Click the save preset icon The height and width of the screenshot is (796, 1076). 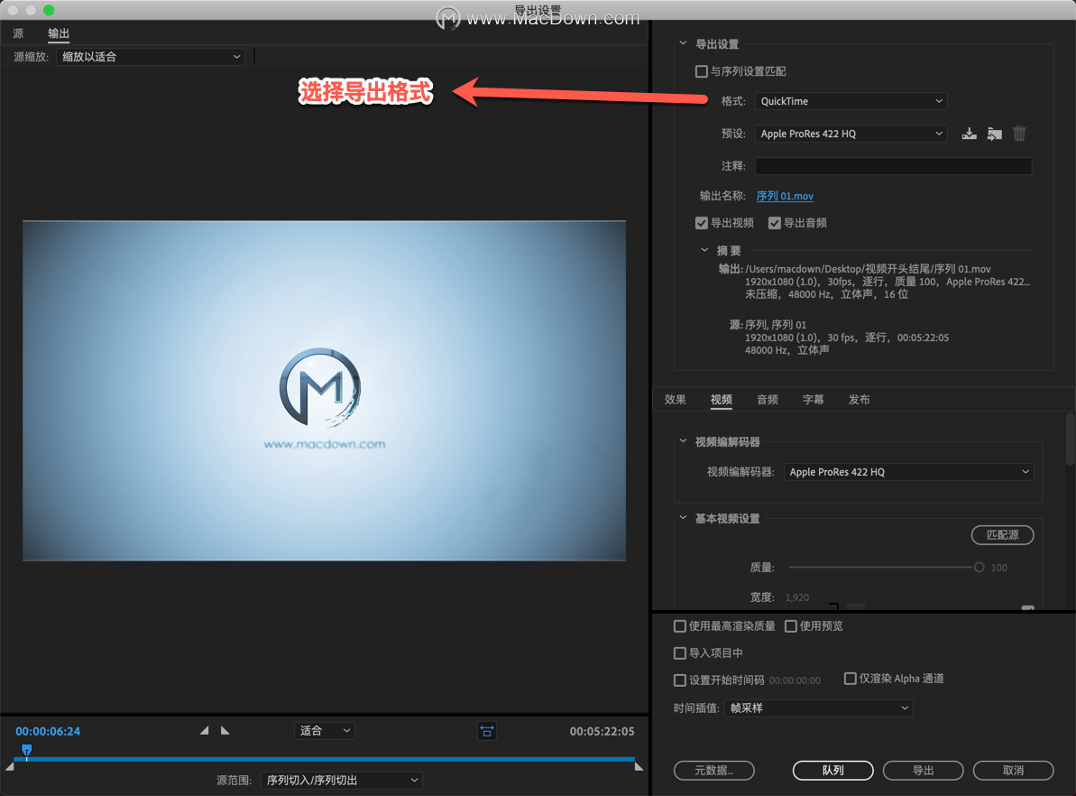969,134
